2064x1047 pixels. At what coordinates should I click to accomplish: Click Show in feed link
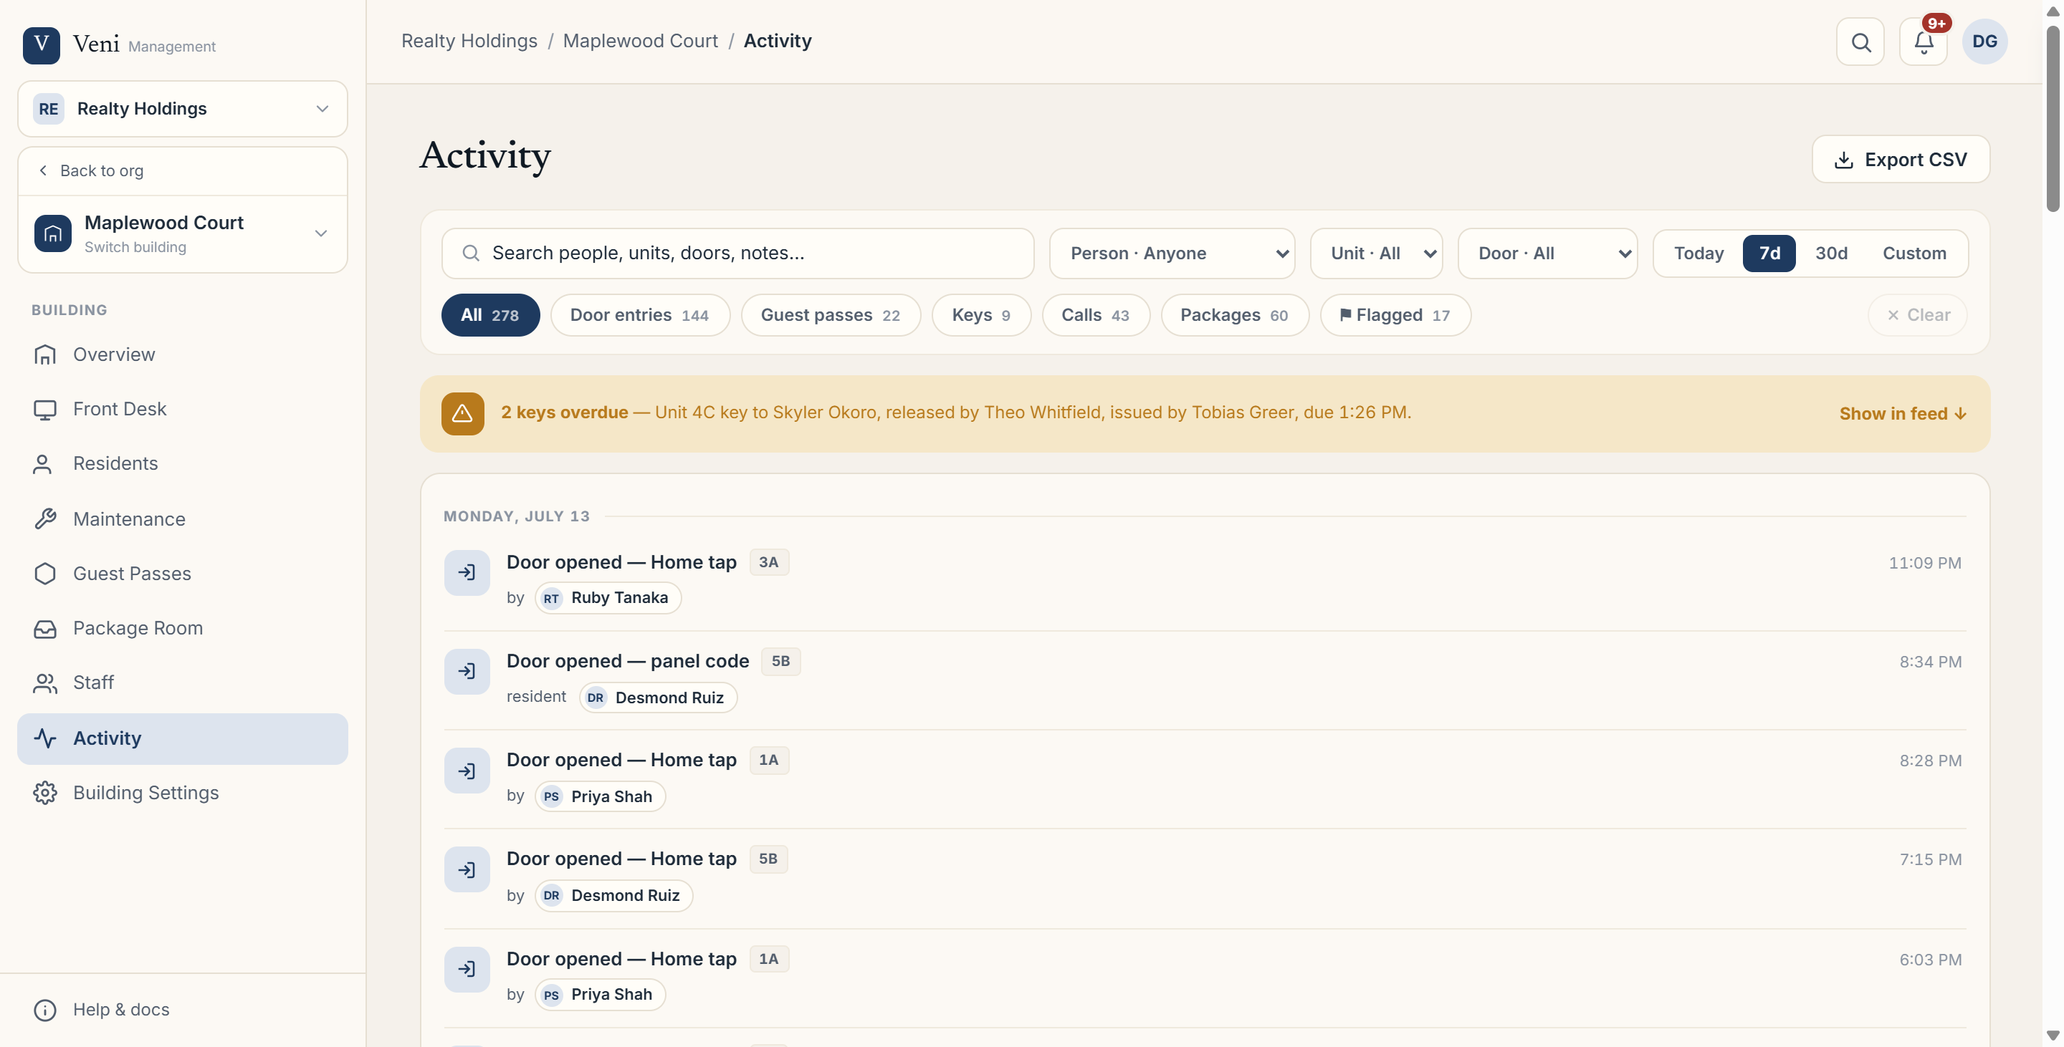(1902, 413)
